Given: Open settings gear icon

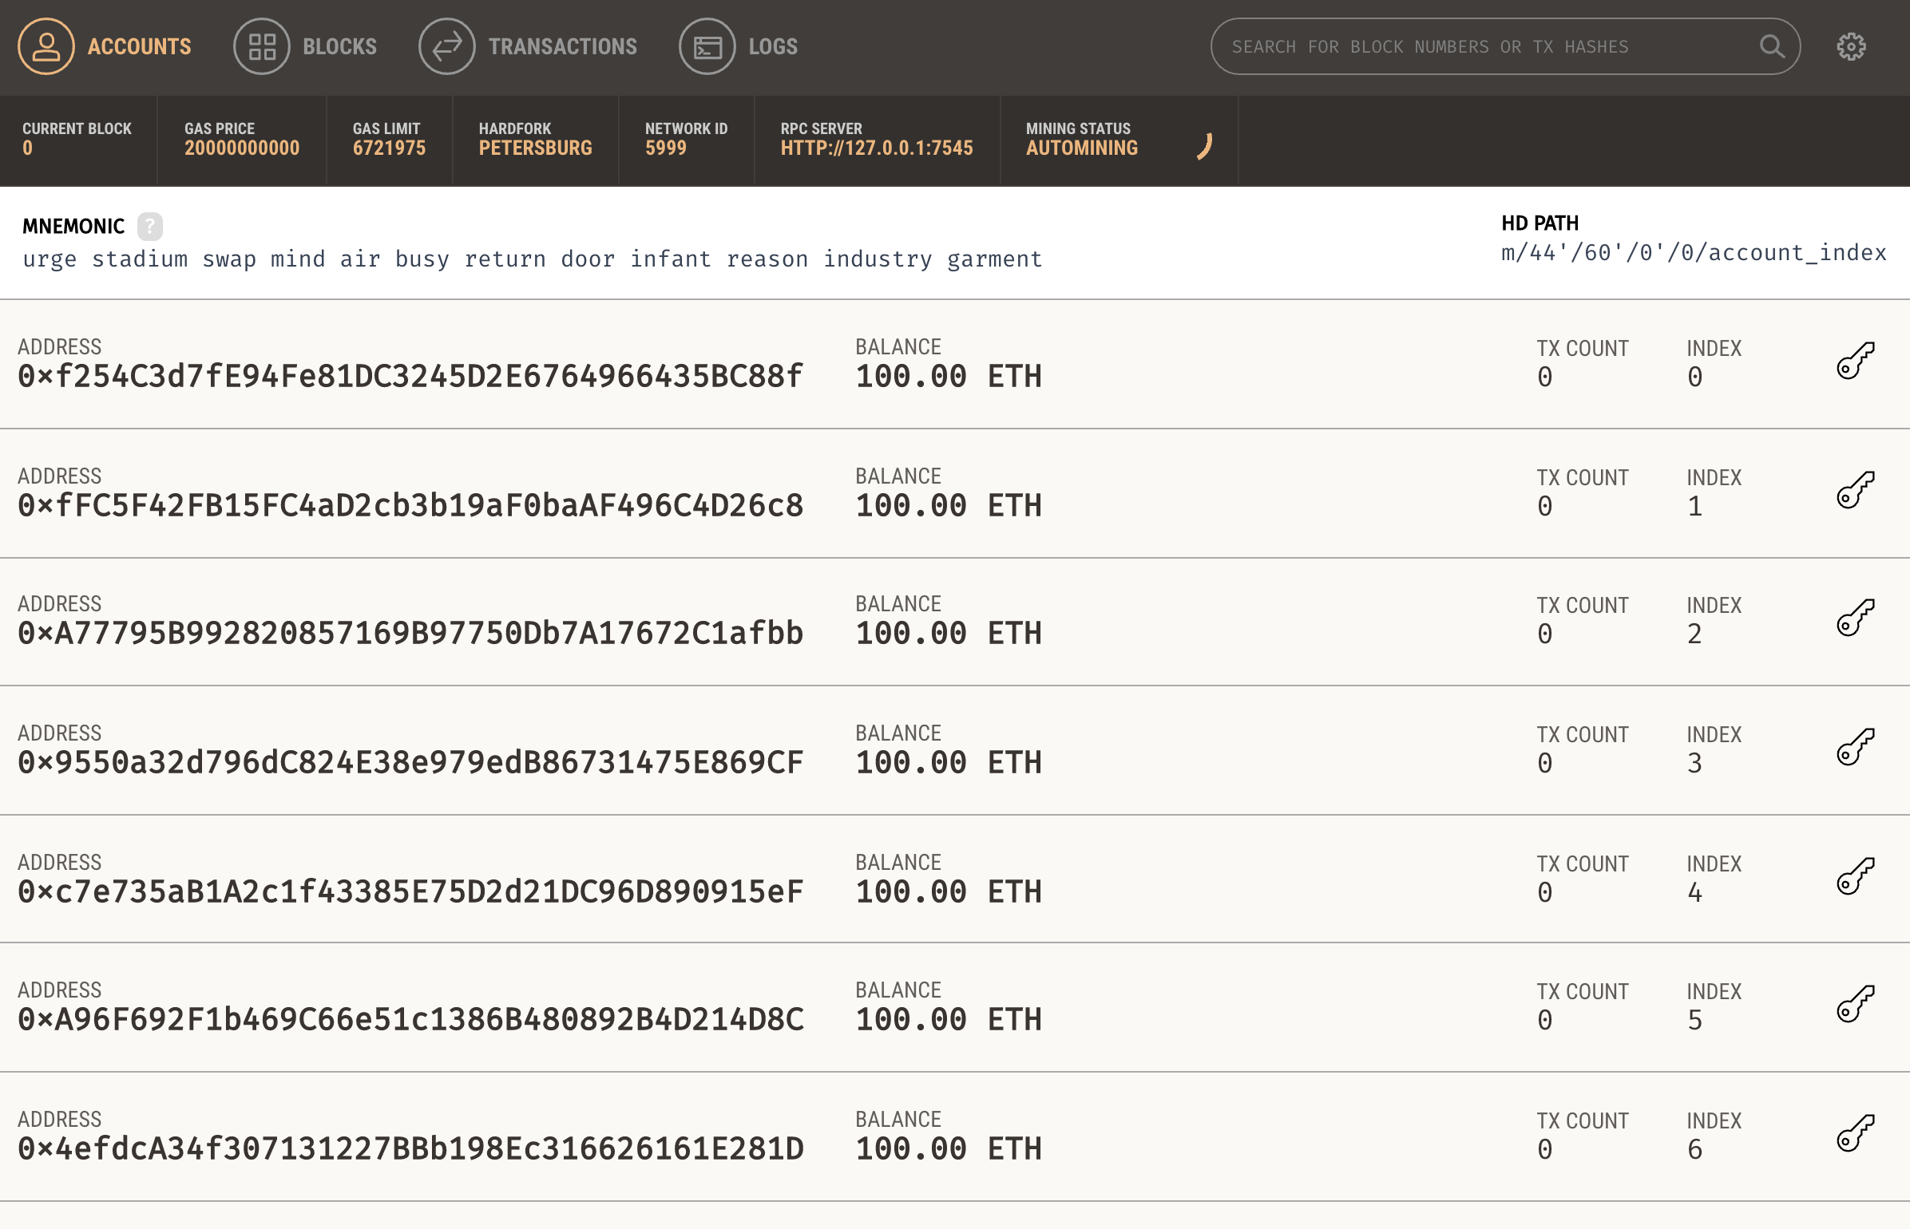Looking at the screenshot, I should [1851, 47].
